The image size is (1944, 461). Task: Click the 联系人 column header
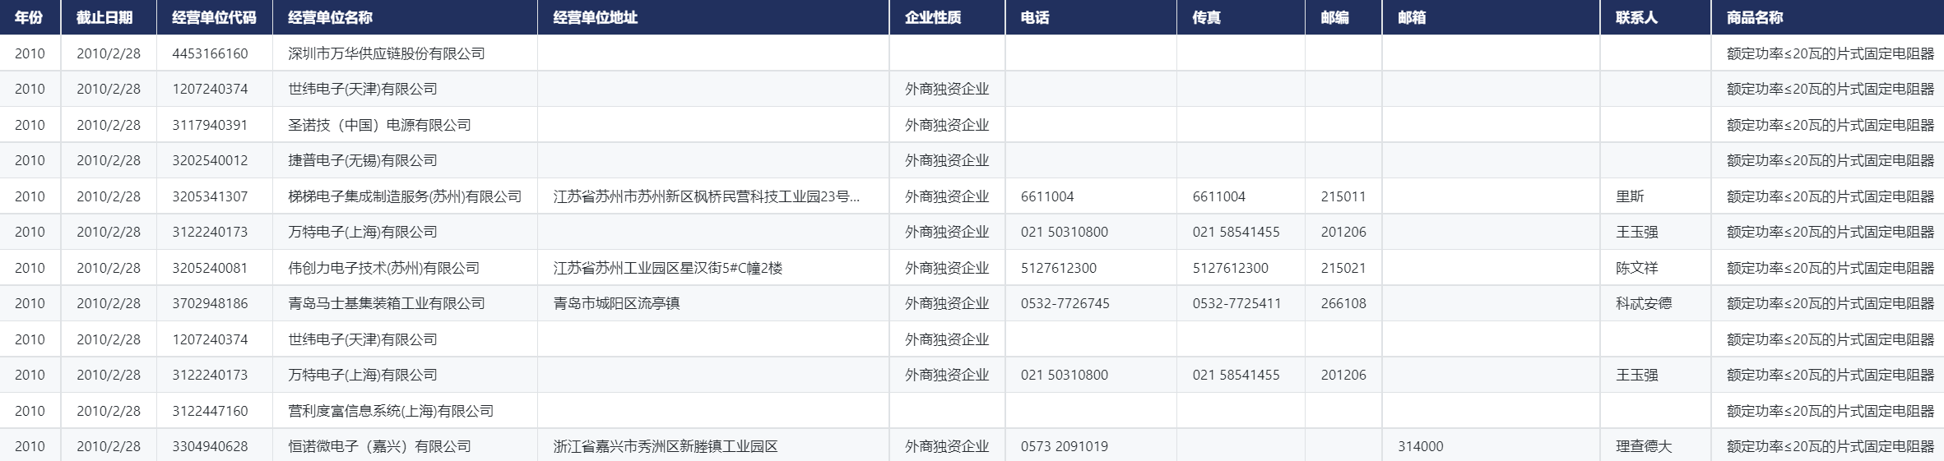1635,17
